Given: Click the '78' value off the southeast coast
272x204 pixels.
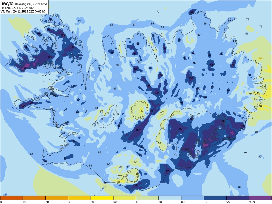Looking at the screenshot, I should click(x=246, y=153).
